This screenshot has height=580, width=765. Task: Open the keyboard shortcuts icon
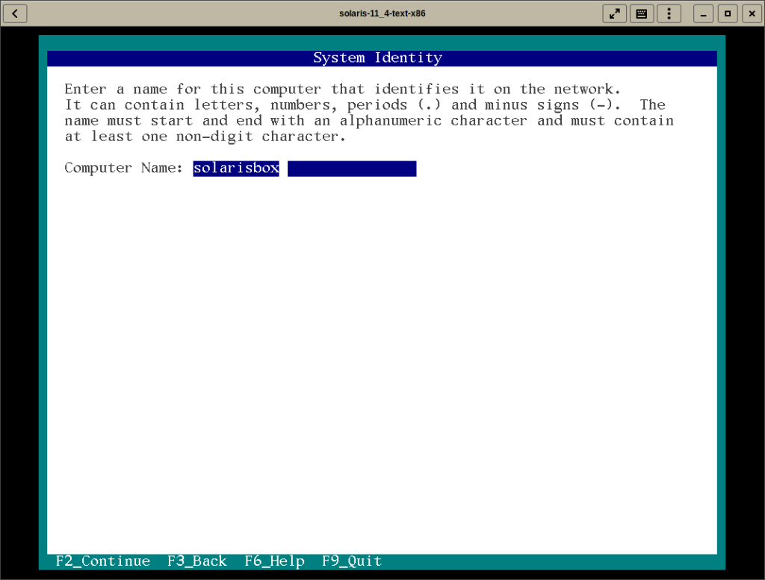(x=642, y=13)
